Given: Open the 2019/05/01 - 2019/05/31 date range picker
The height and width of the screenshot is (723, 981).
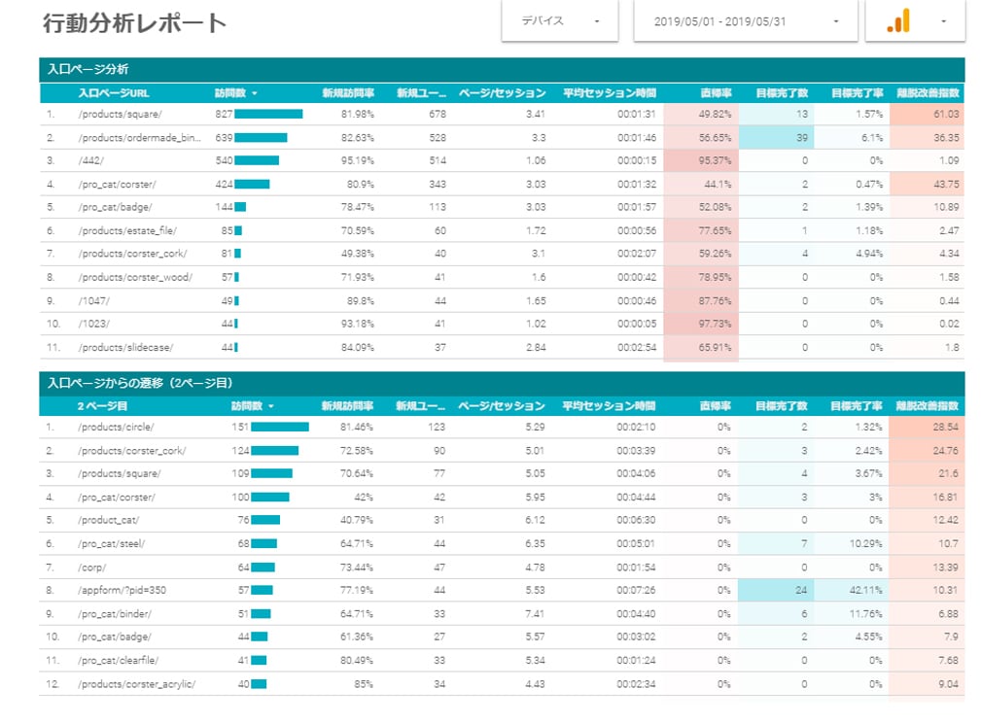Looking at the screenshot, I should click(x=745, y=21).
